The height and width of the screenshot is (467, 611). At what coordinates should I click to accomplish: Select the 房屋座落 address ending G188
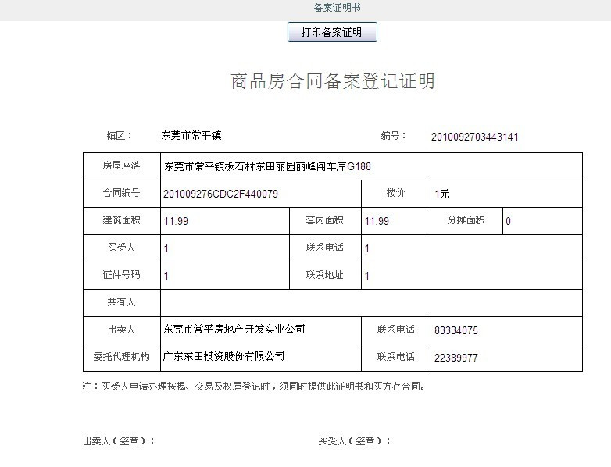pos(267,166)
